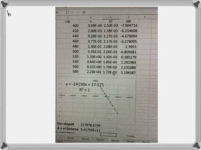Select the cell containing 460
The height and width of the screenshot is (150, 201).
(x=75, y=41)
